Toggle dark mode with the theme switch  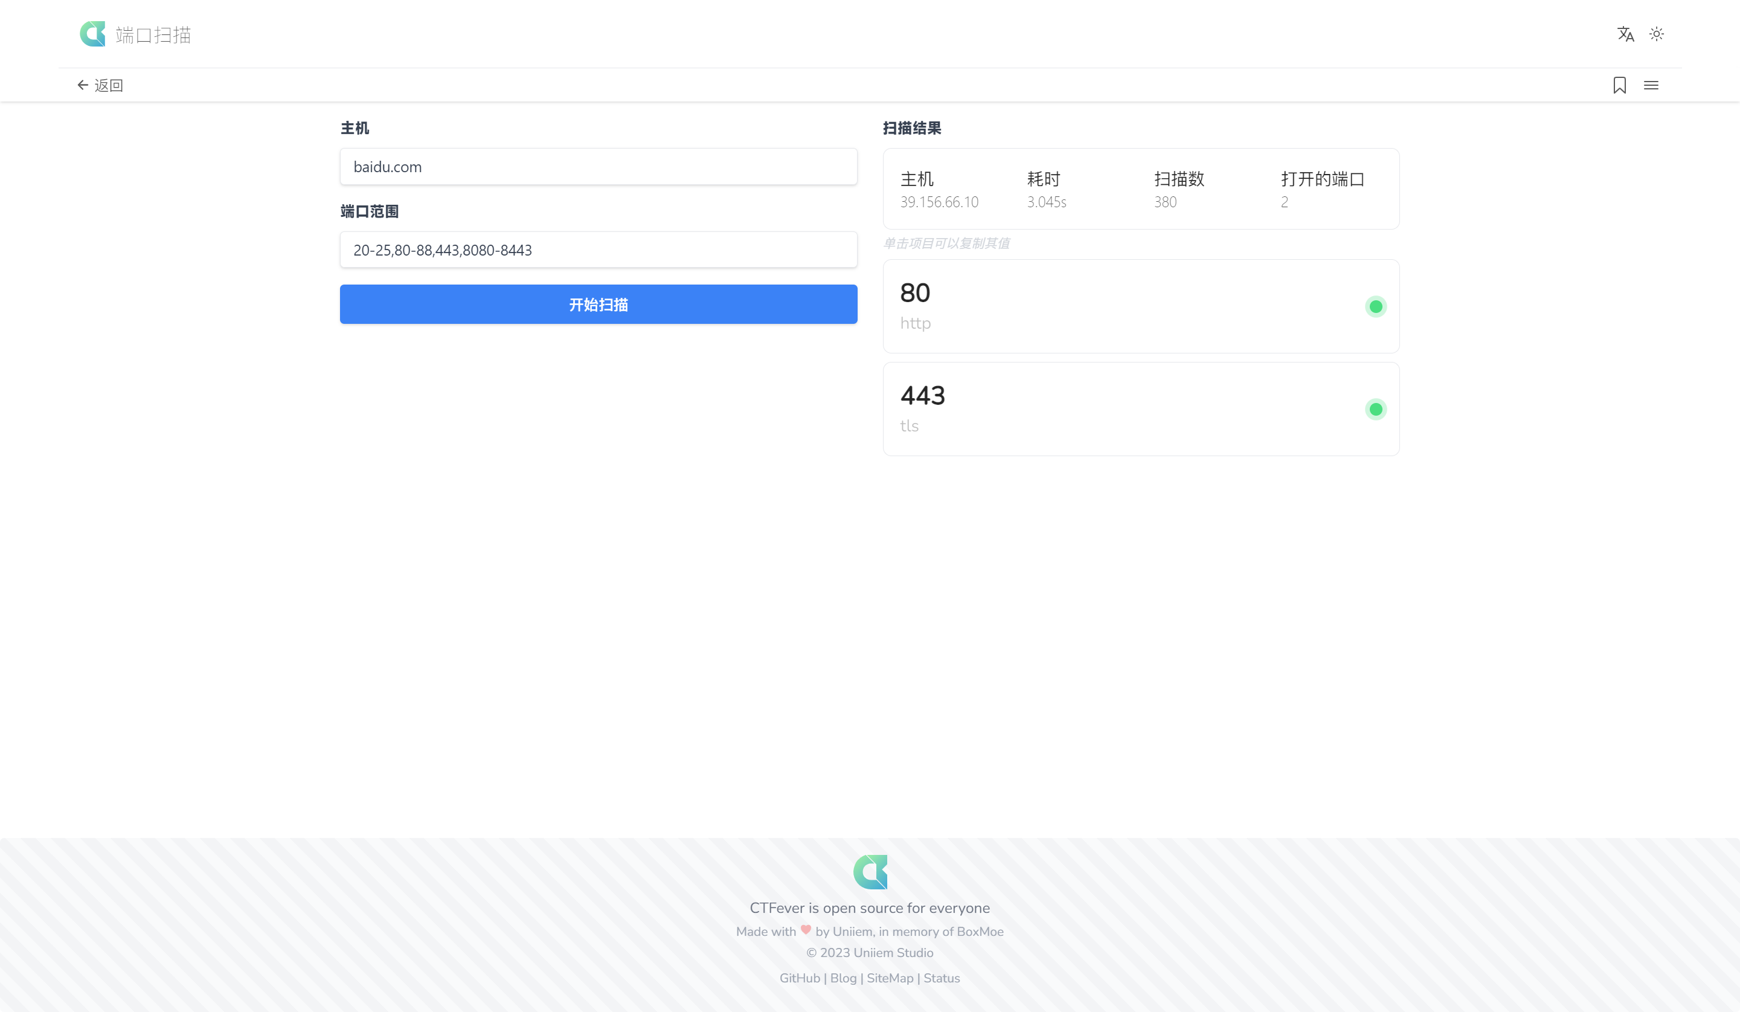(1657, 34)
